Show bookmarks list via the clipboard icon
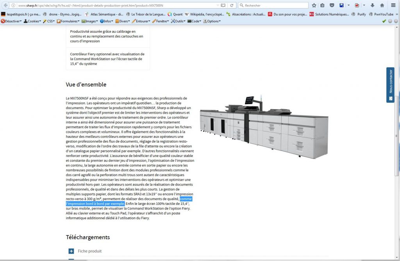 [x=322, y=5]
